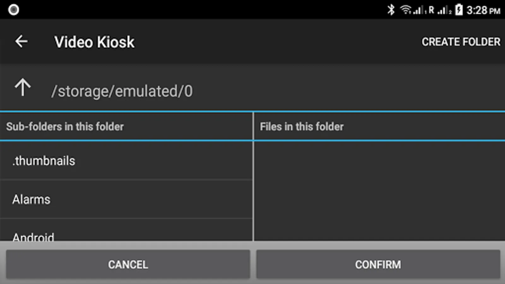Click the CONFIRM button
Image resolution: width=505 pixels, height=284 pixels.
click(x=378, y=264)
